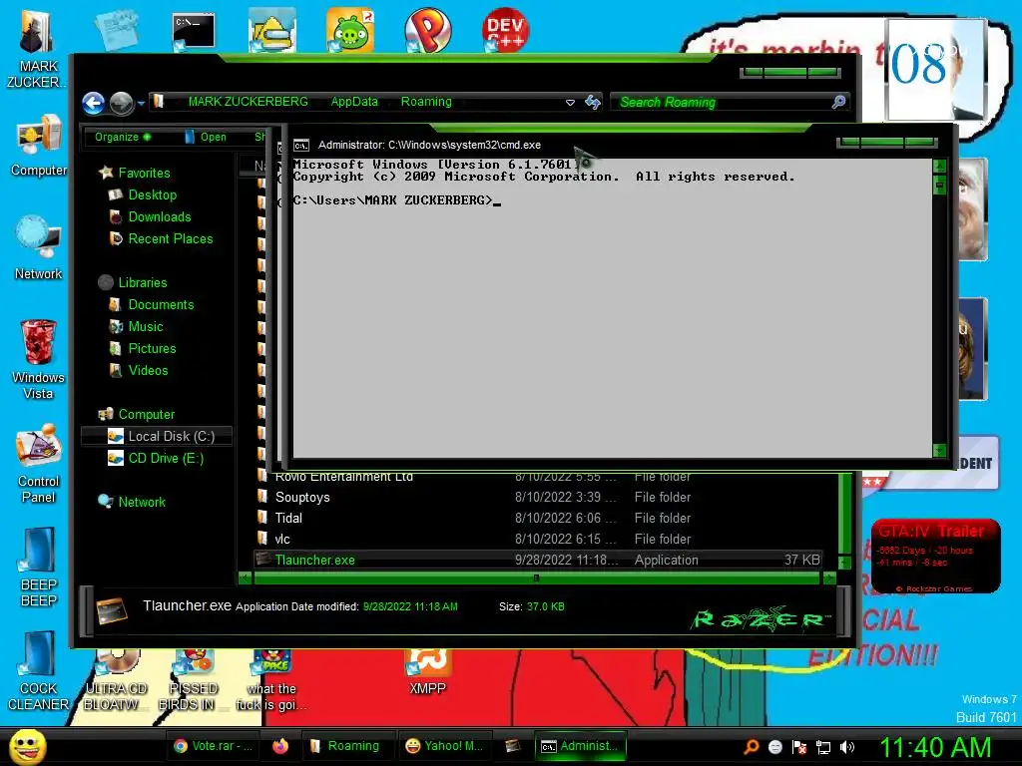Open the ULTRA CD BLOATW desktop icon
The height and width of the screenshot is (766, 1022).
tap(116, 680)
